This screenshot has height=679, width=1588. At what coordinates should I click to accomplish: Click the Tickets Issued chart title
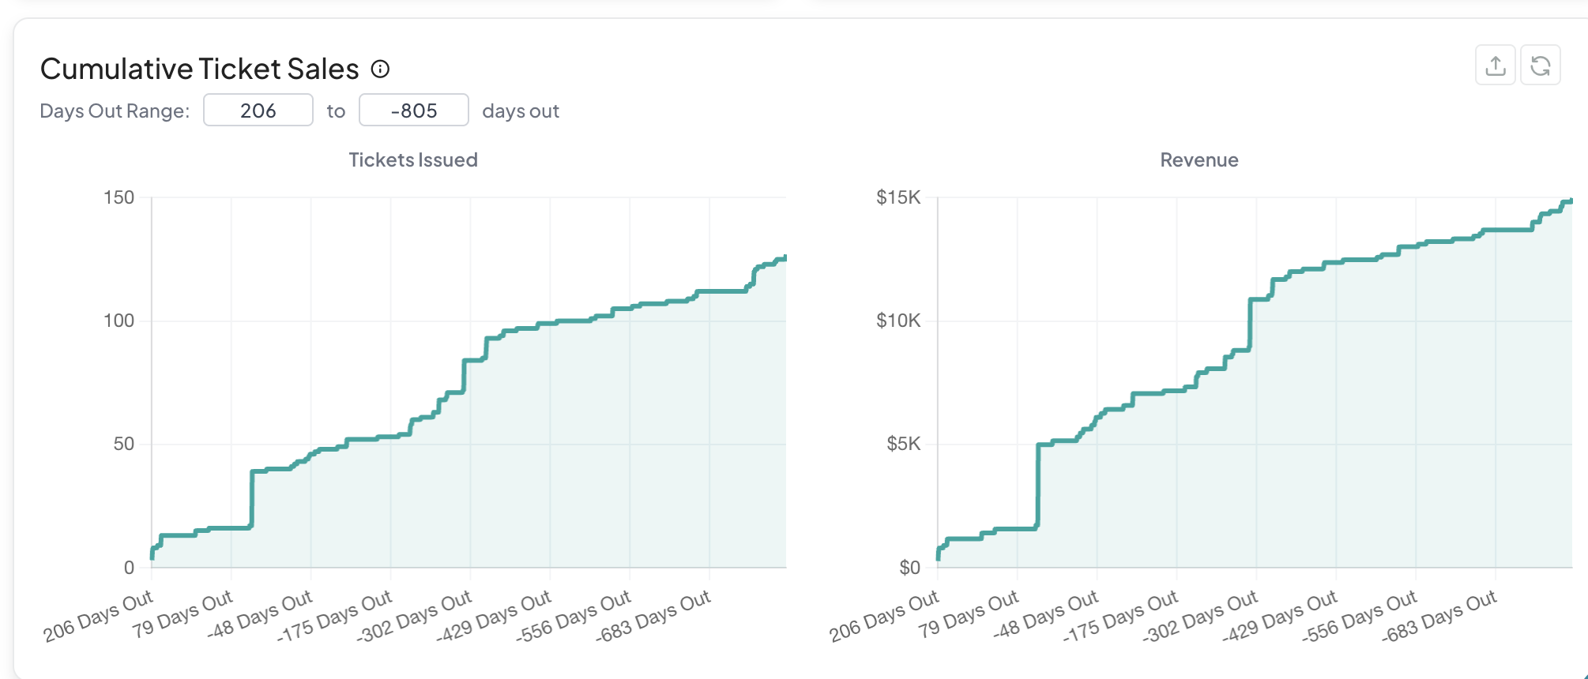point(413,160)
